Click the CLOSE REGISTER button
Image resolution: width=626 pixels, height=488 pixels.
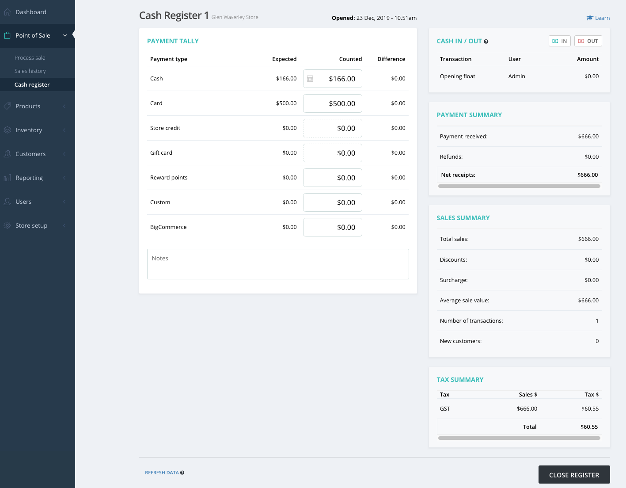(x=574, y=475)
